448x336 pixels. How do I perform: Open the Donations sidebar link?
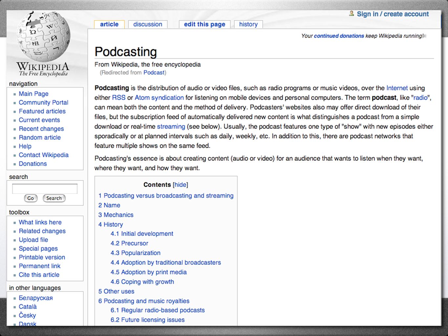[x=33, y=164]
